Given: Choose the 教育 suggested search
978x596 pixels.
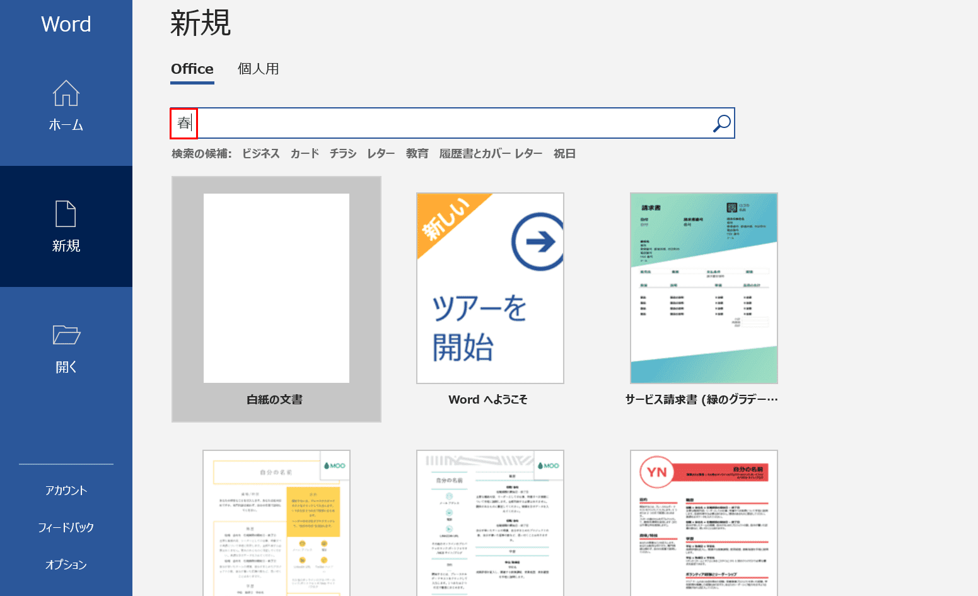Looking at the screenshot, I should tap(417, 153).
